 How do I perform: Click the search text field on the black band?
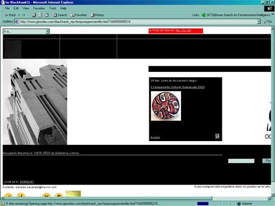(241, 161)
